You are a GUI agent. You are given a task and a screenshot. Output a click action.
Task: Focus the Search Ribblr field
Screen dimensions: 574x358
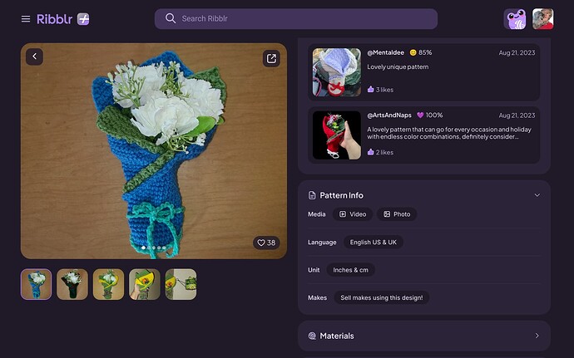296,18
